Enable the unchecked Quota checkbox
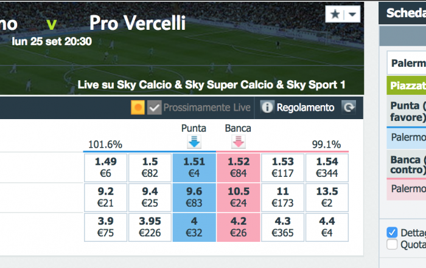Image resolution: width=426 pixels, height=268 pixels. click(x=392, y=244)
